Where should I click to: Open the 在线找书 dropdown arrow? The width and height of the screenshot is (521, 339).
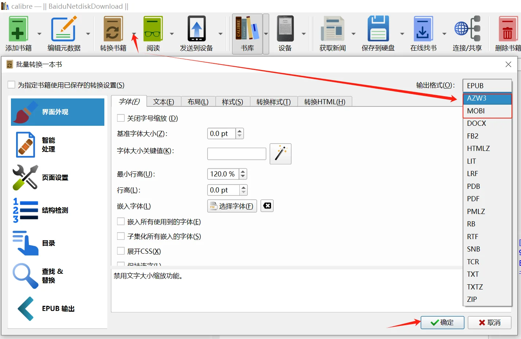click(x=444, y=34)
